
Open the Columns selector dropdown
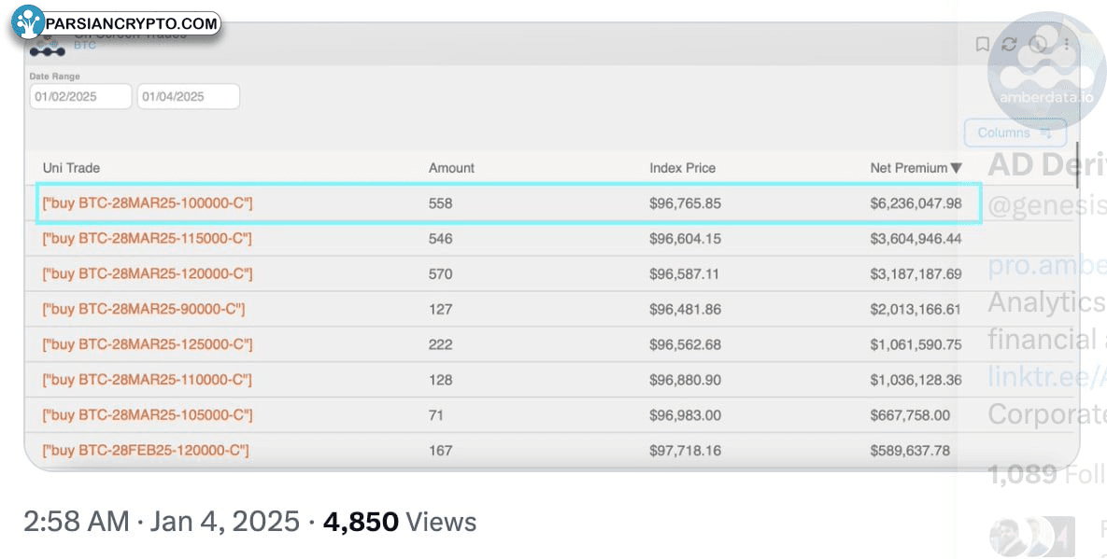pyautogui.click(x=1014, y=133)
